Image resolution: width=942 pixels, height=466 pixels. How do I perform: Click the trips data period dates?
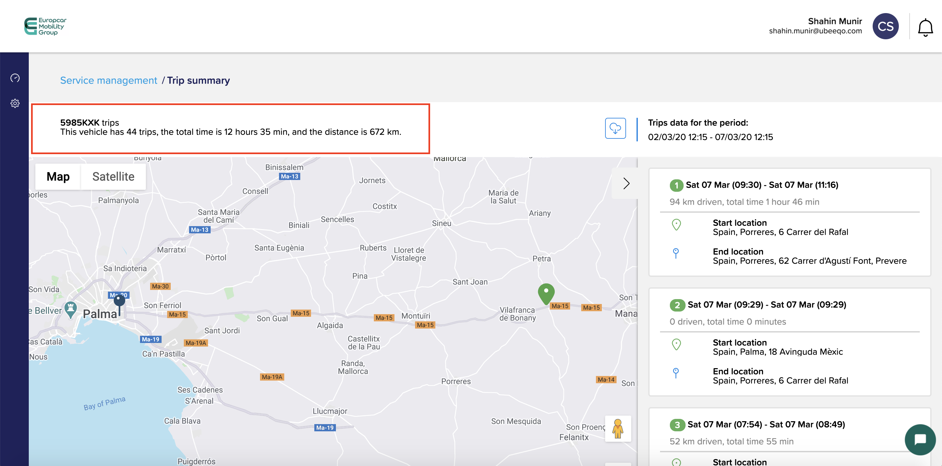click(710, 137)
